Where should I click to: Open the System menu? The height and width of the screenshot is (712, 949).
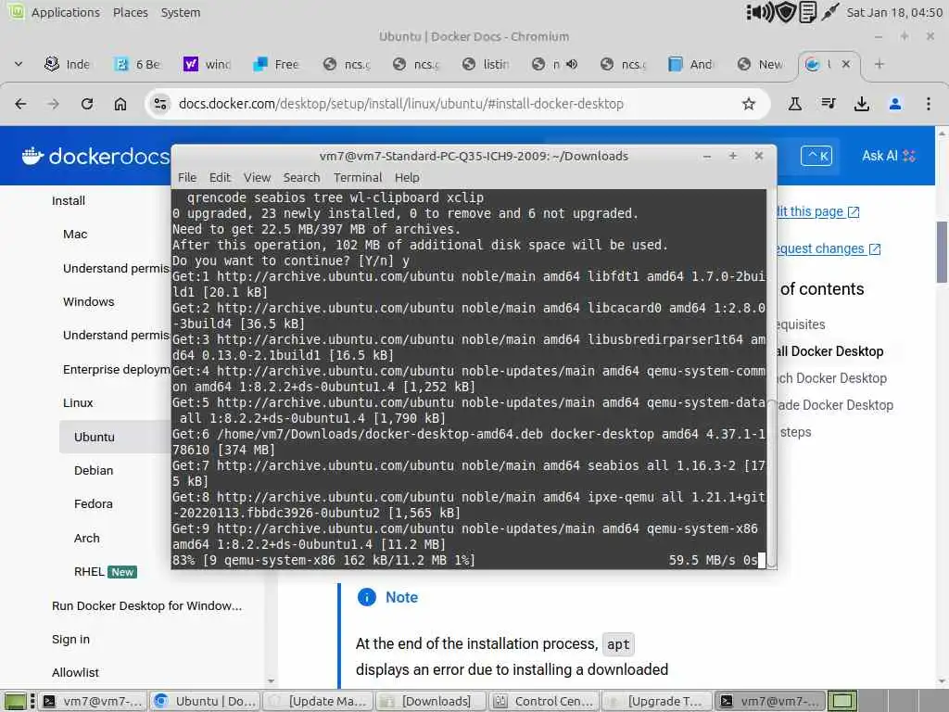coord(181,12)
